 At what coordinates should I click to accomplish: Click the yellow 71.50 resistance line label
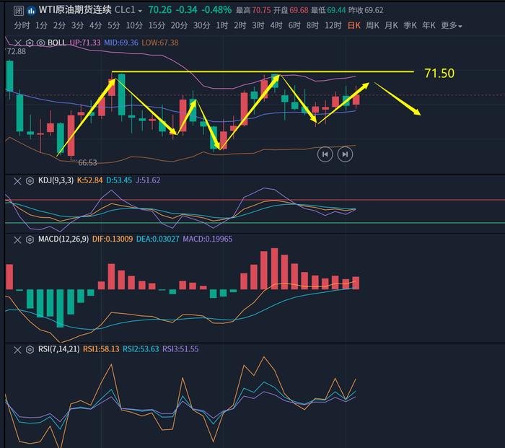pyautogui.click(x=439, y=74)
